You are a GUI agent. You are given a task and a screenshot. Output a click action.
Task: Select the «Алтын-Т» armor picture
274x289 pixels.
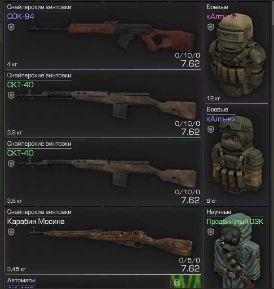pyautogui.click(x=237, y=55)
